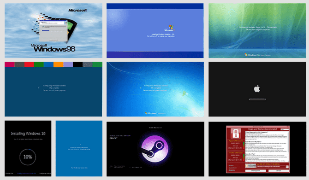This screenshot has width=309, height=180.
Task: Choose the Windows Vista aurora update screen
Action: pyautogui.click(x=257, y=30)
